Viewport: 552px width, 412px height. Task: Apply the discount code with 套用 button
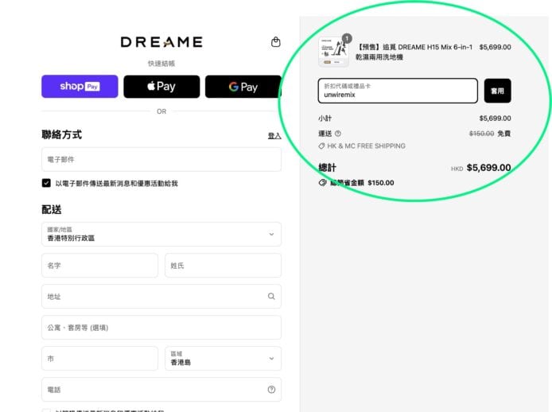click(x=497, y=91)
